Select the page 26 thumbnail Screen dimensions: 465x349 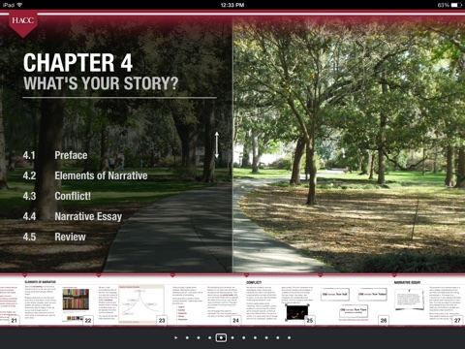[x=354, y=302]
